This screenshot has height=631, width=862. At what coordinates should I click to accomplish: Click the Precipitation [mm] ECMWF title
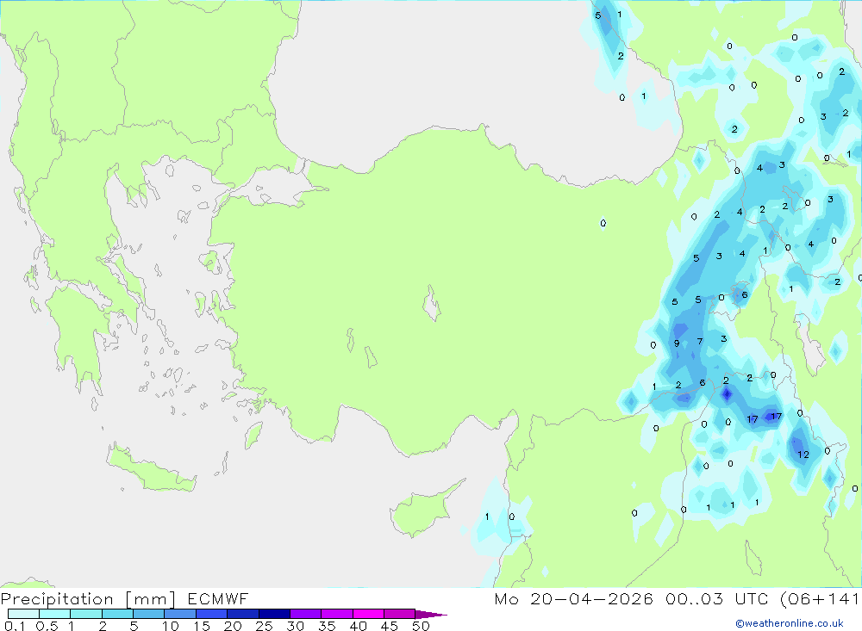click(125, 599)
